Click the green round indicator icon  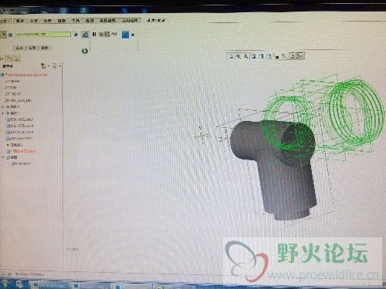(x=84, y=51)
